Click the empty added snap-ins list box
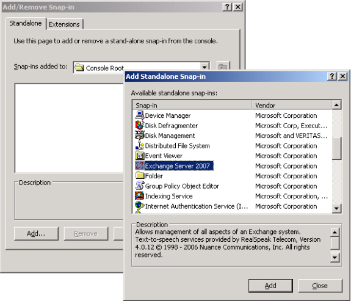 click(70, 128)
